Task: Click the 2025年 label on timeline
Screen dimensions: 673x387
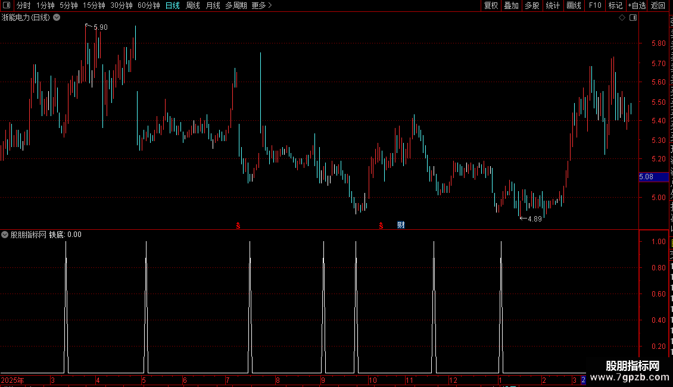Action: pyautogui.click(x=13, y=380)
